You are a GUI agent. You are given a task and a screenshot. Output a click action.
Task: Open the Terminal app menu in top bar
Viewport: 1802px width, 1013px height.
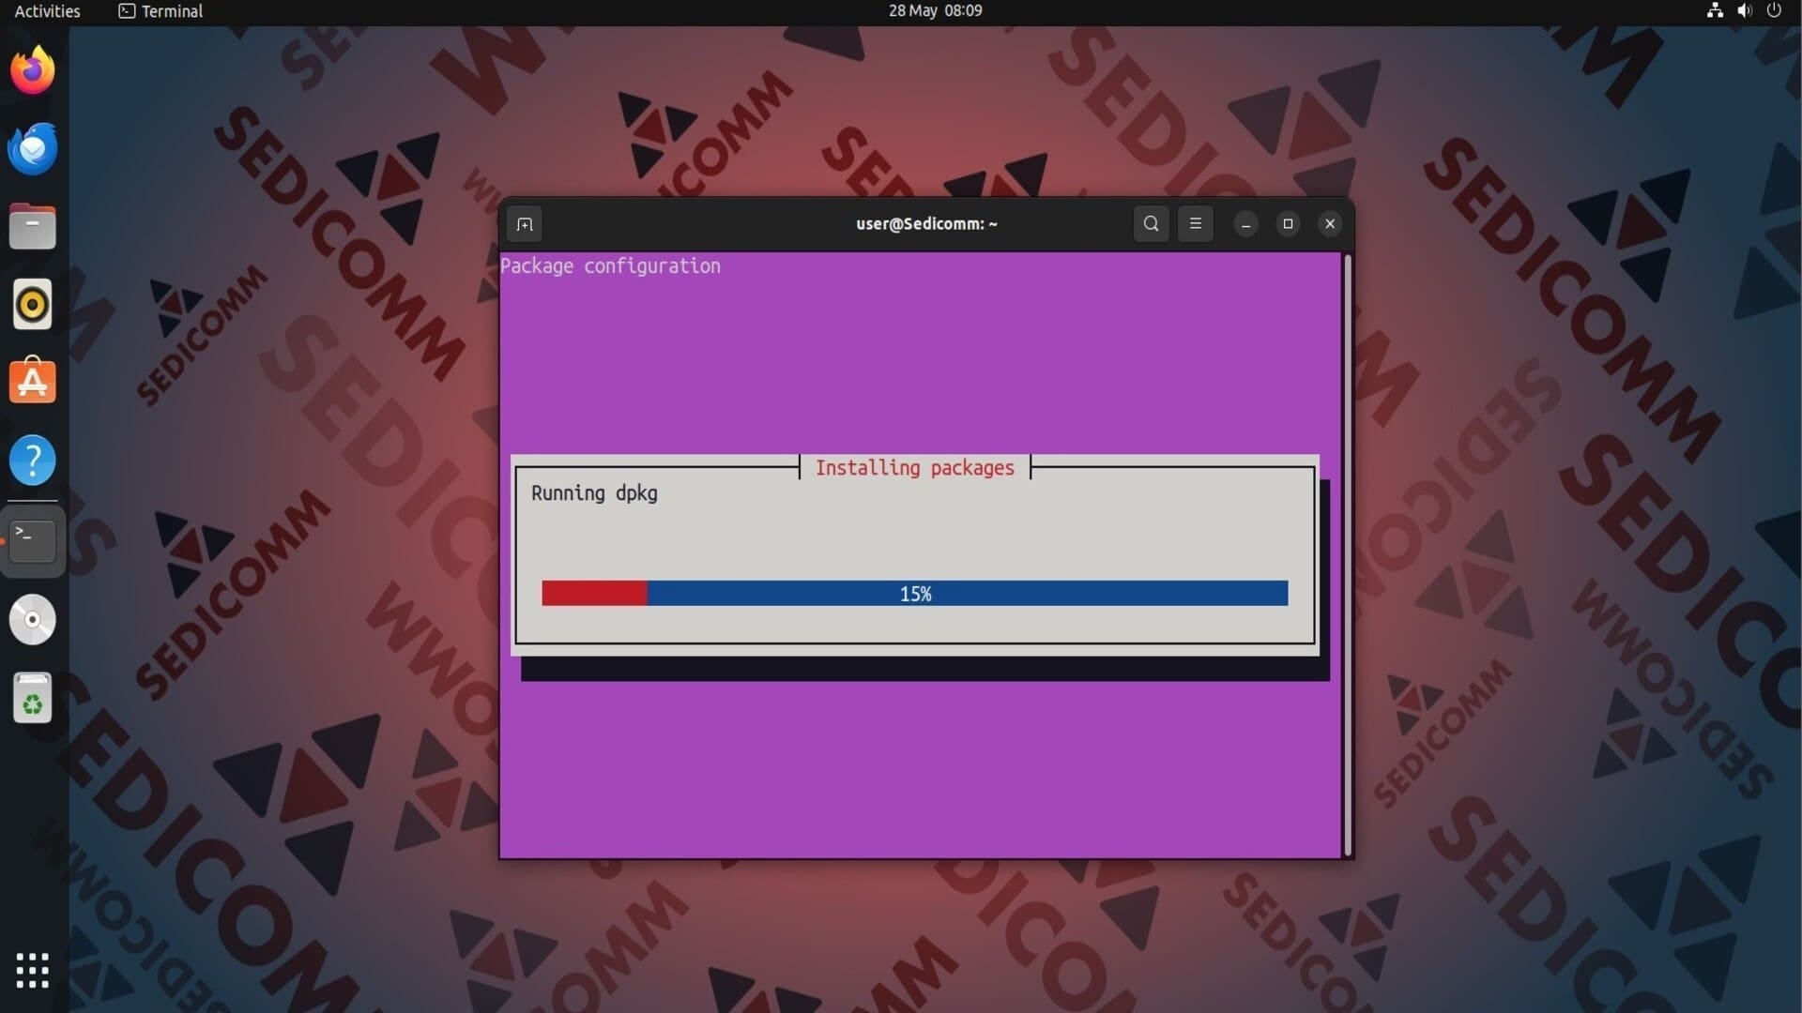160,11
